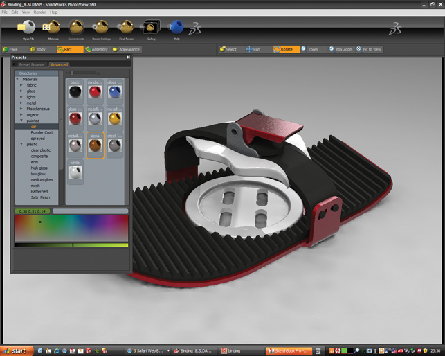This screenshot has height=356, width=445.
Task: Pick the gloss blue preset
Action: [x=115, y=91]
